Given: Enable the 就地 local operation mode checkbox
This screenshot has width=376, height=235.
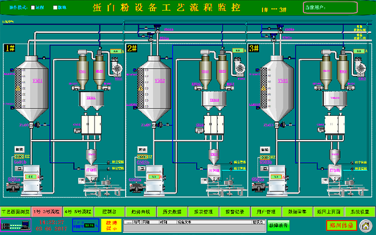Looking at the screenshot, I should [x=55, y=8].
